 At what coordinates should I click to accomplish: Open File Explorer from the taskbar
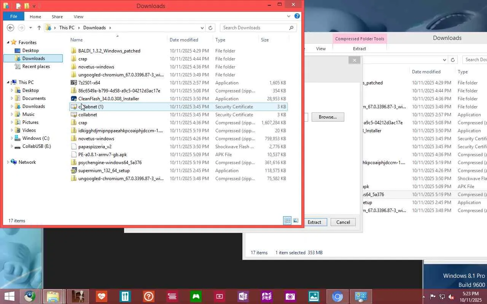(x=53, y=296)
